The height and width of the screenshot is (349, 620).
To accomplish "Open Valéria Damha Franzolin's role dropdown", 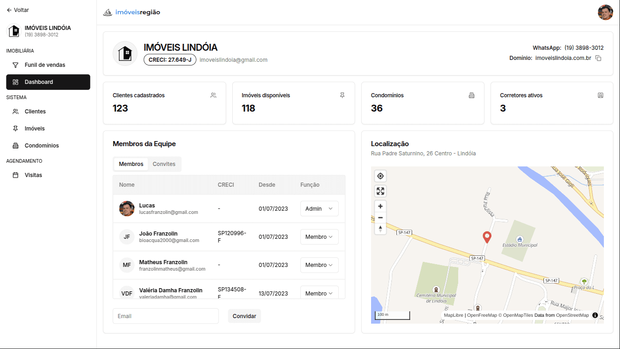I will (x=319, y=292).
